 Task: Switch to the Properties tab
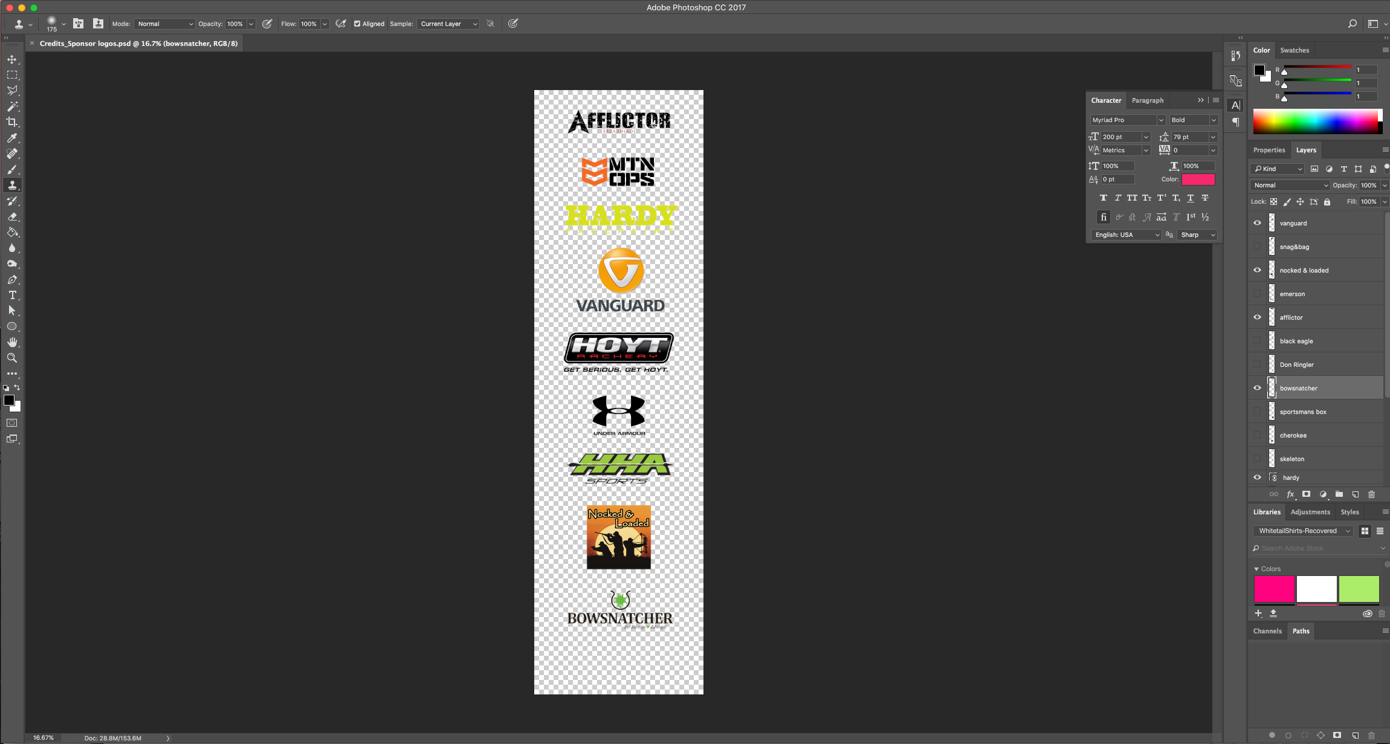[1269, 150]
